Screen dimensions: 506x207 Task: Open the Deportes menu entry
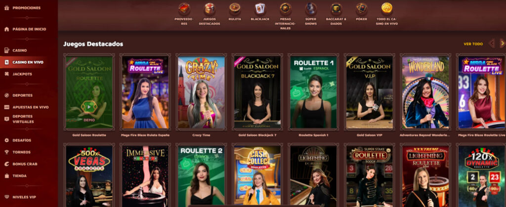23,95
